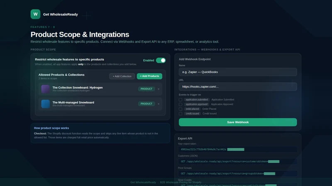Toggle the Enabled product scope switch
332x186 pixels.
[x=161, y=60]
